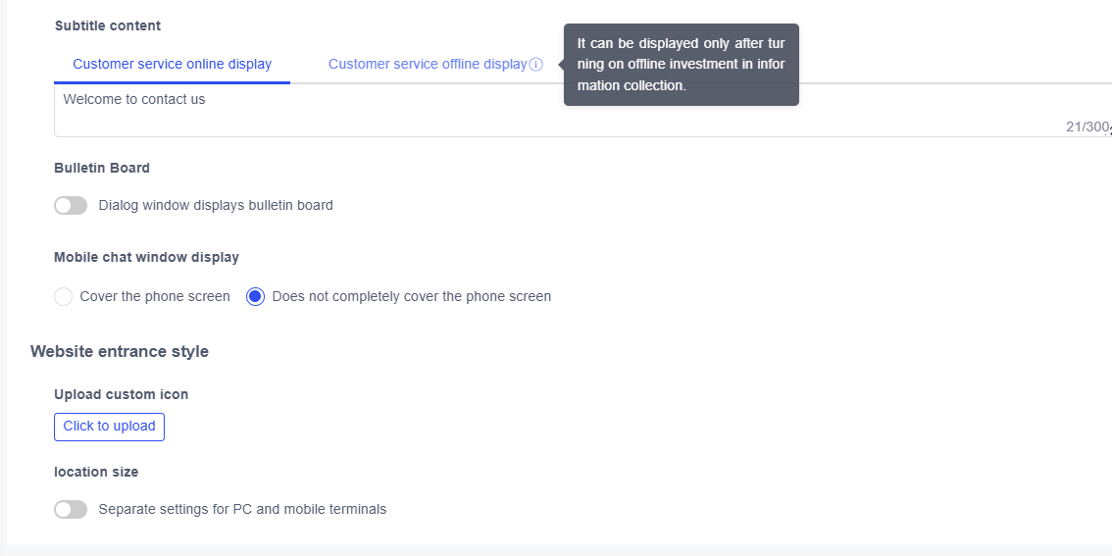Click the "Upload custom icon" label
This screenshot has height=556, width=1112.
coord(122,394)
